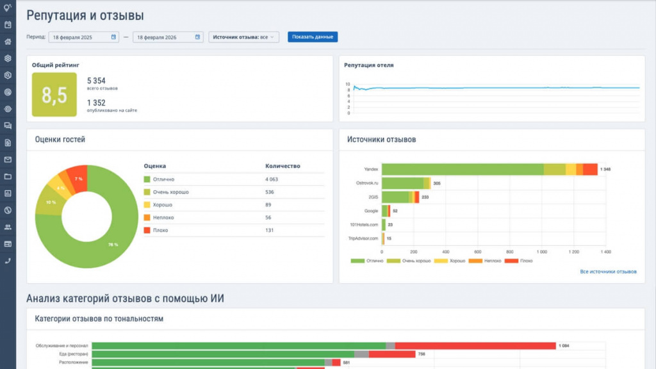Open 'Все источники отзывов' link
The height and width of the screenshot is (369, 656).
pos(608,272)
